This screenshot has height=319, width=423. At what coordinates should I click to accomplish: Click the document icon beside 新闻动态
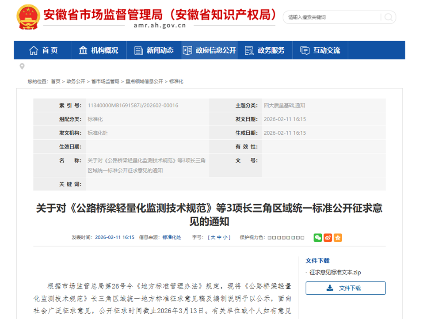coord(138,50)
